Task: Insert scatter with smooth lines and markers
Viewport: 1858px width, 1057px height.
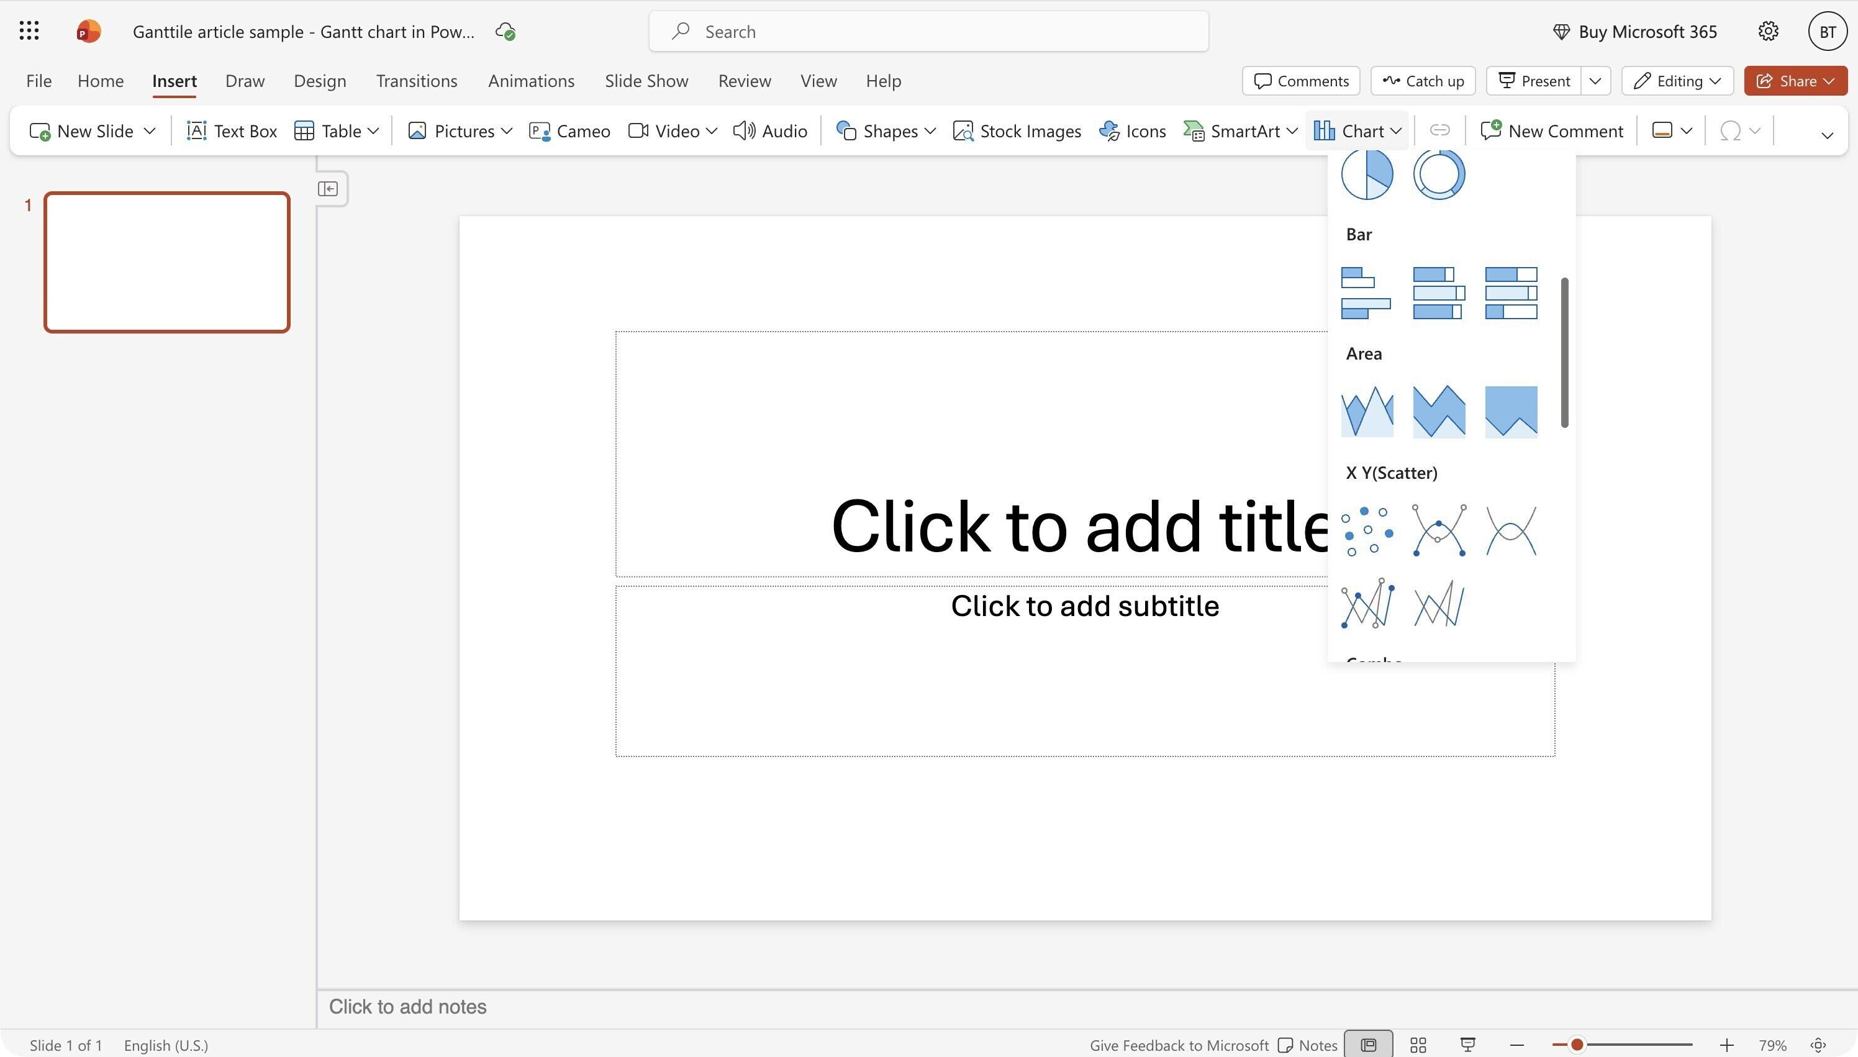Action: click(1438, 531)
